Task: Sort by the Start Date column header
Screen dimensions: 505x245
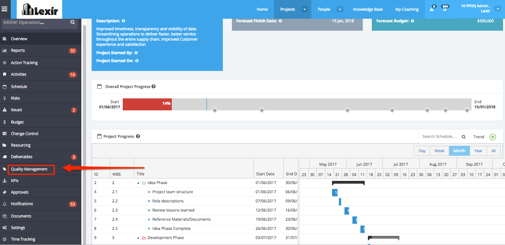Action: (269, 168)
